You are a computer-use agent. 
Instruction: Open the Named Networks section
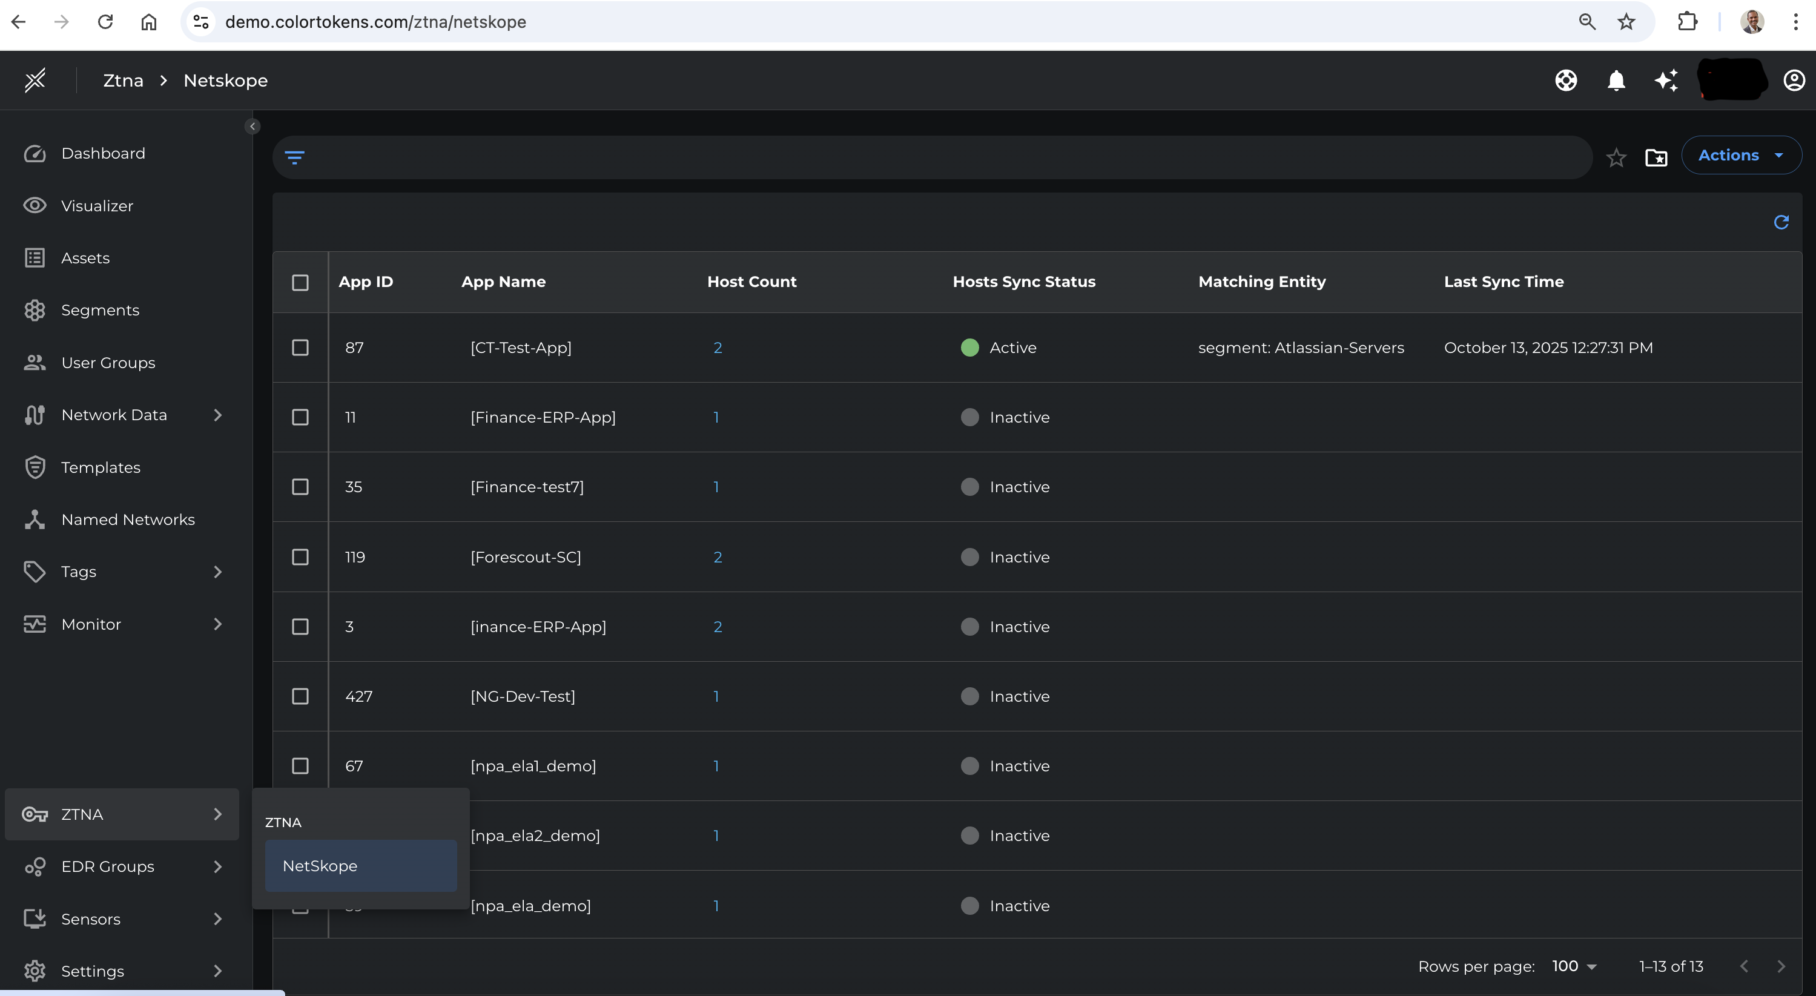(x=128, y=519)
